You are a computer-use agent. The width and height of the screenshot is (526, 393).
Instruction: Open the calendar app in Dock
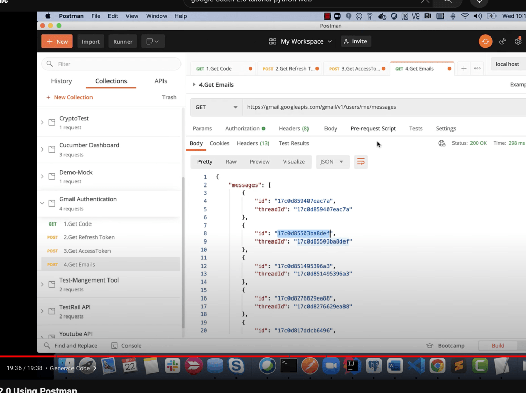click(130, 366)
